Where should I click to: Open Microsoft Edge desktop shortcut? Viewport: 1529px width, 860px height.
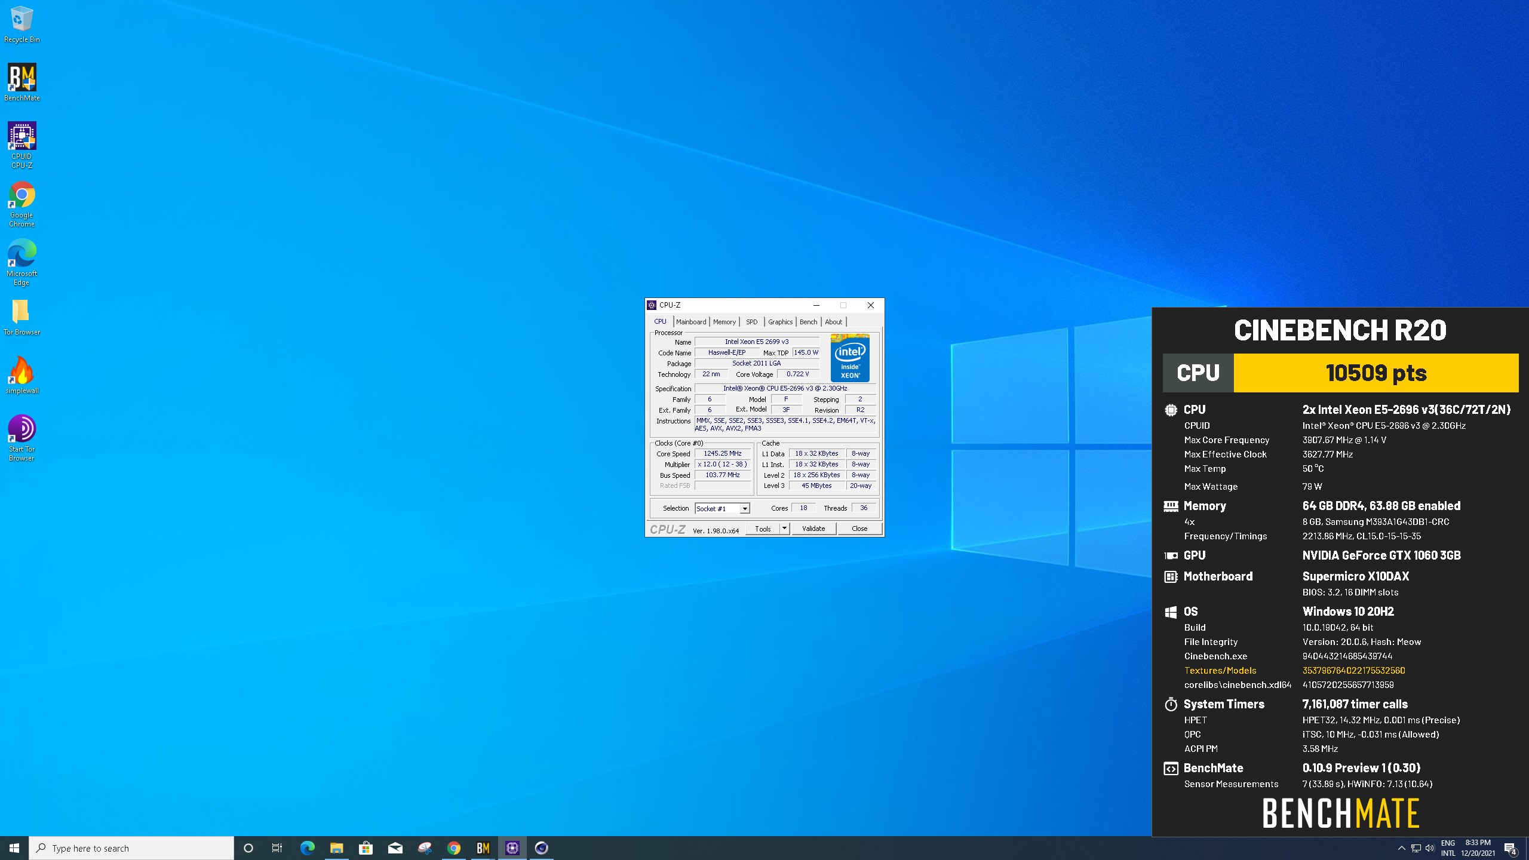[x=22, y=262]
